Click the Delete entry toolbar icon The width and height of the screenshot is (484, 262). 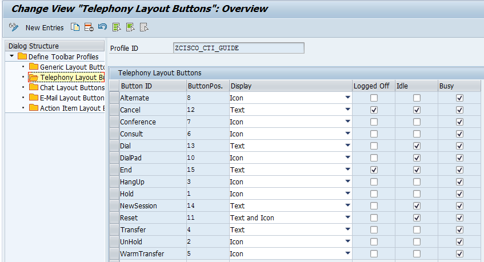pyautogui.click(x=89, y=27)
